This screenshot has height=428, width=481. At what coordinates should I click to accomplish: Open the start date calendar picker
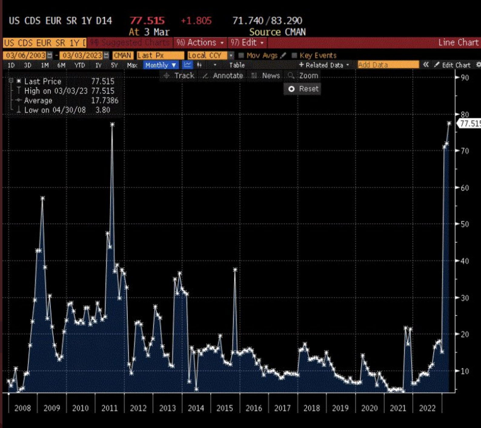coord(50,55)
